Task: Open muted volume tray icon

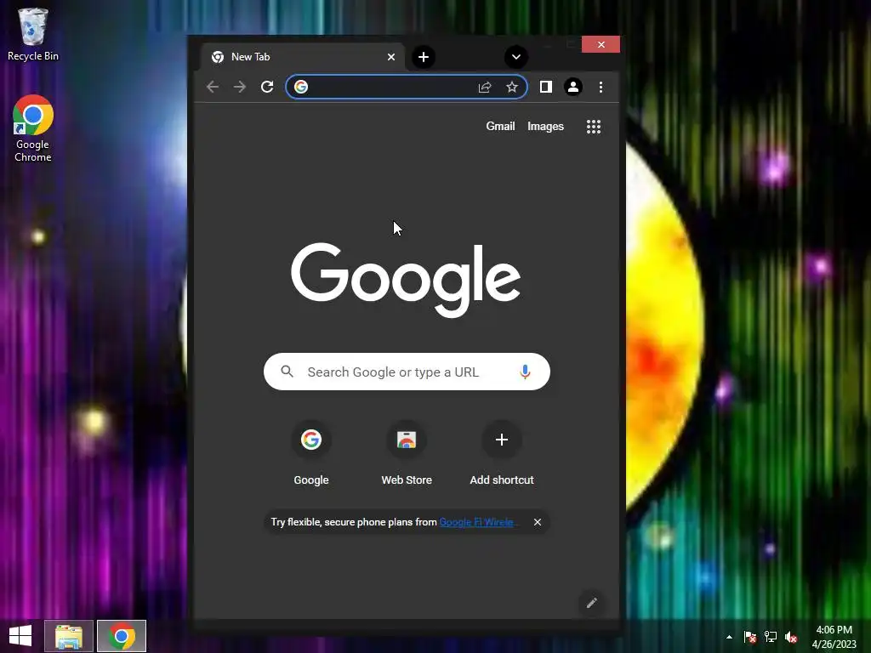Action: pos(791,637)
